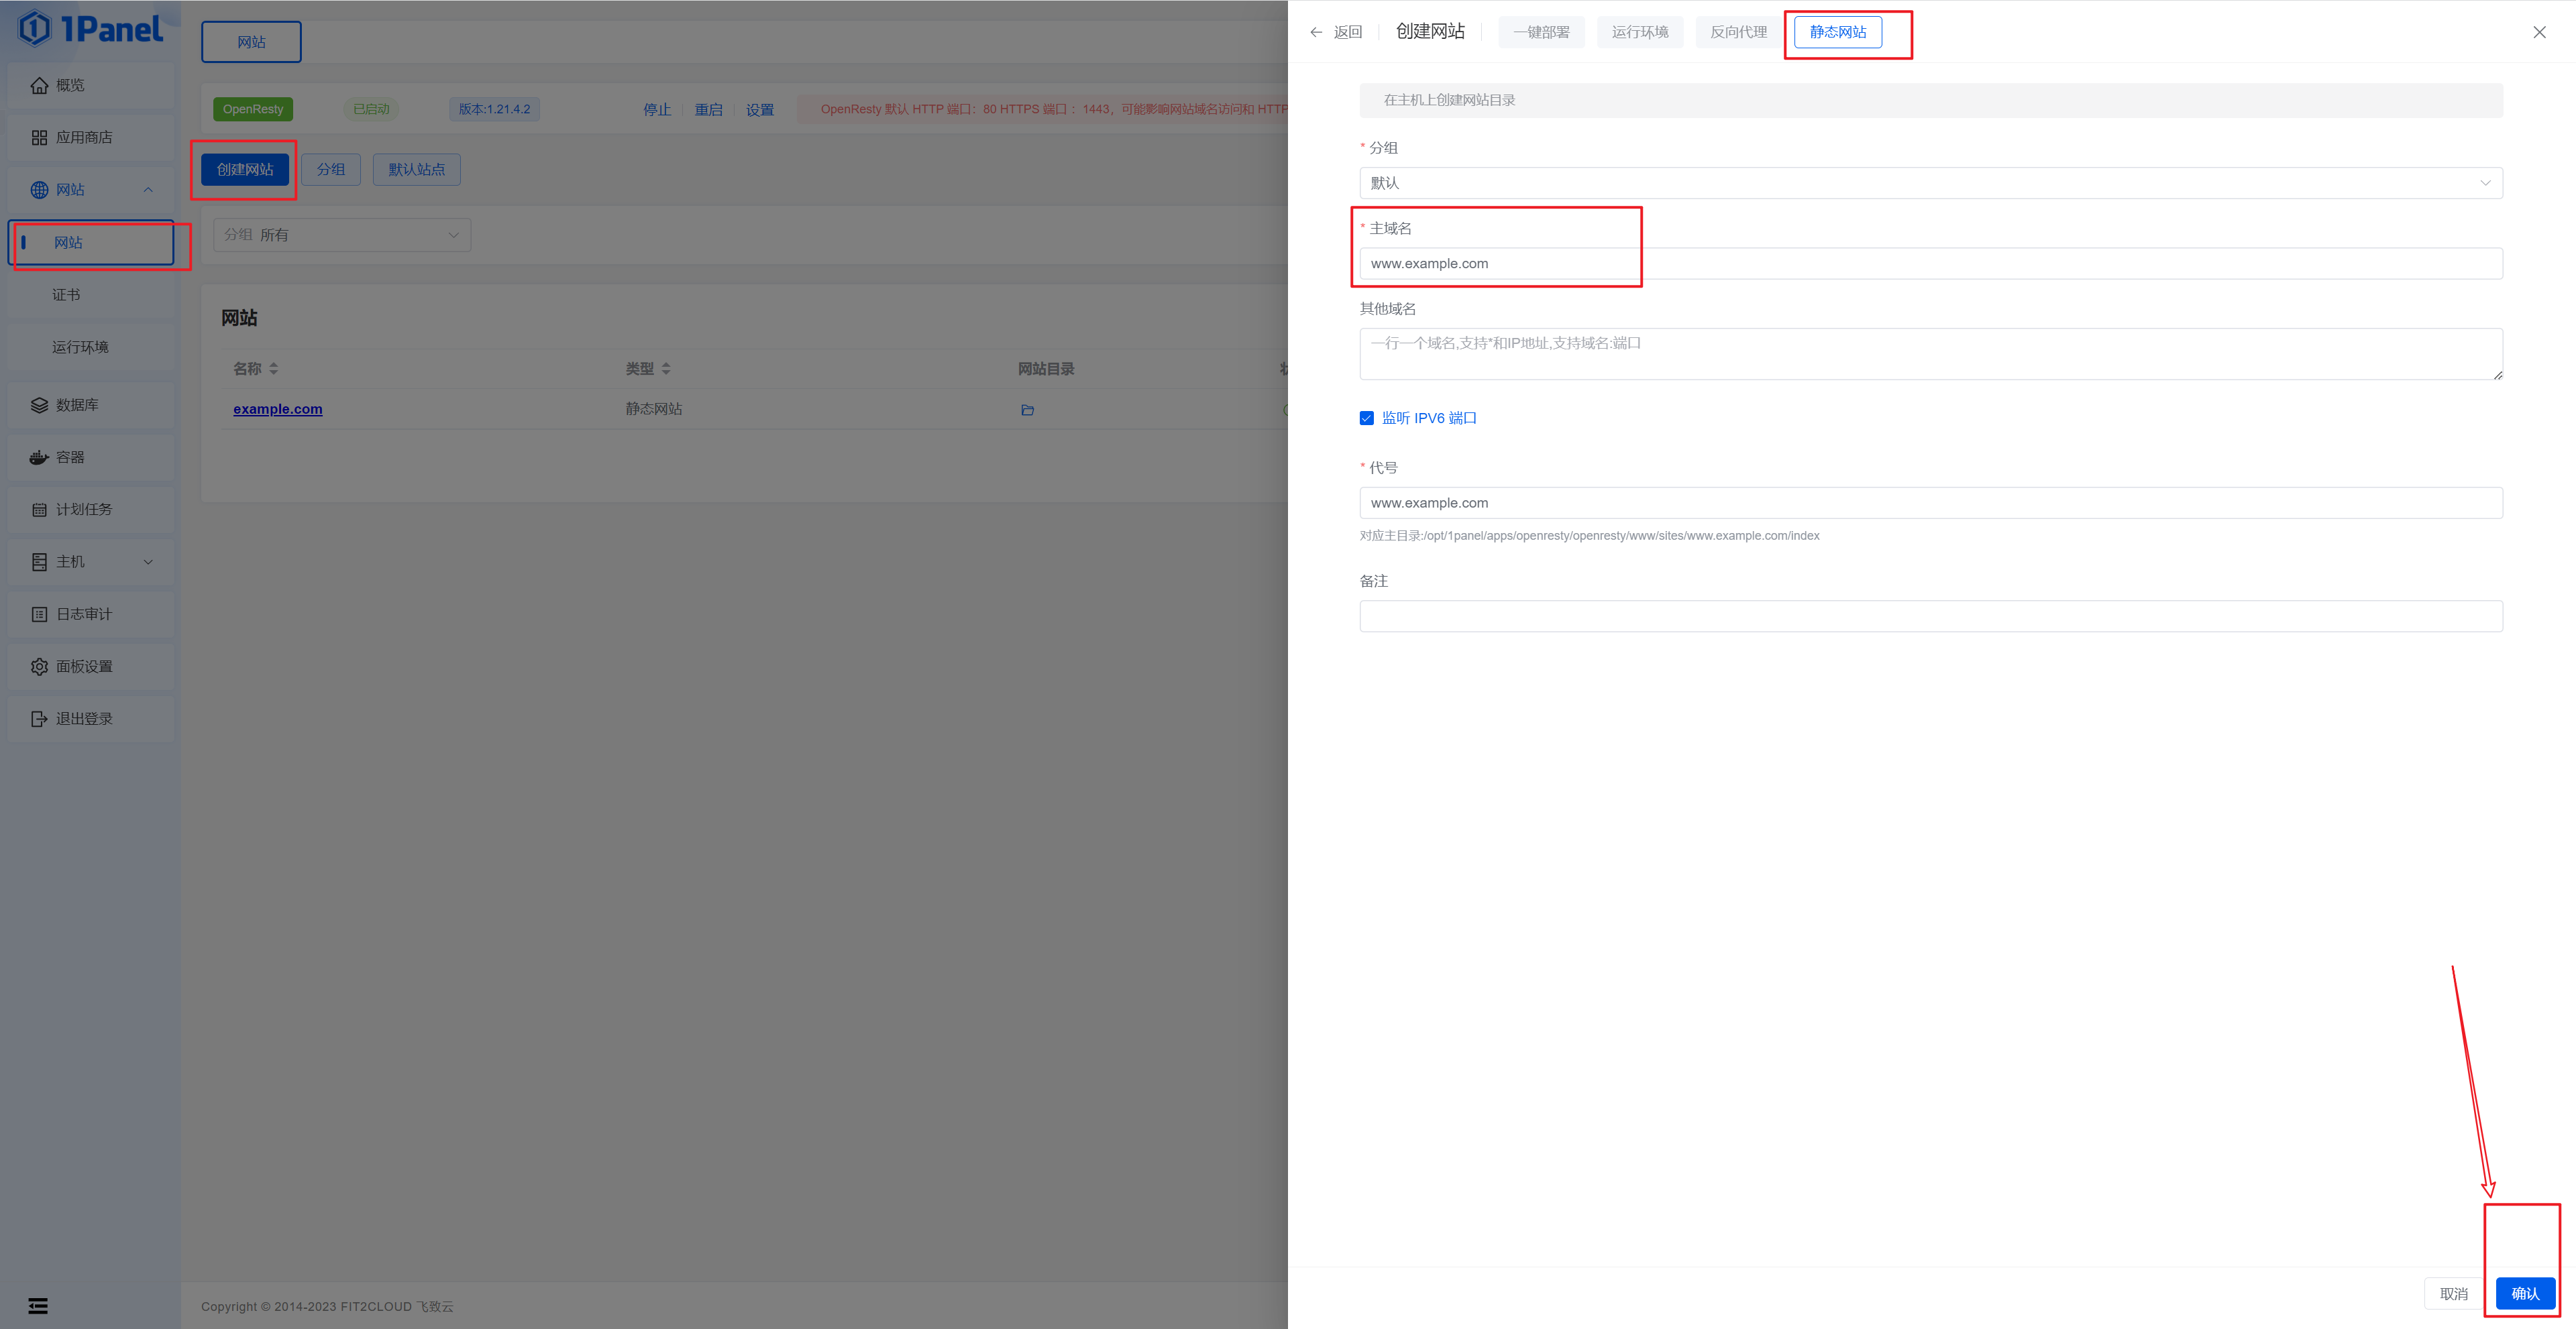Open panel settings gear icon
2576x1329 pixels.
[39, 667]
